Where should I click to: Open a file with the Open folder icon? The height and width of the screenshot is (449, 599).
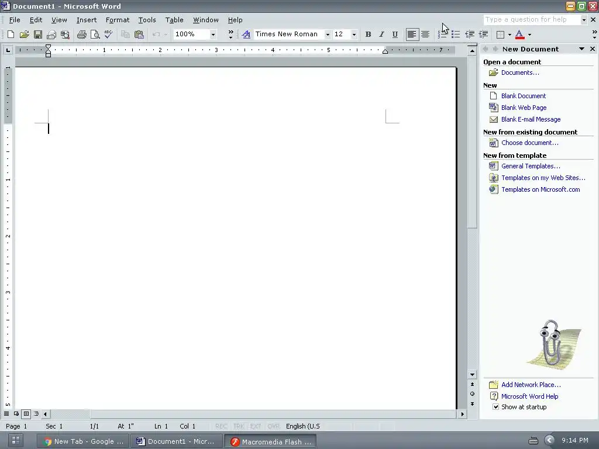(x=25, y=34)
